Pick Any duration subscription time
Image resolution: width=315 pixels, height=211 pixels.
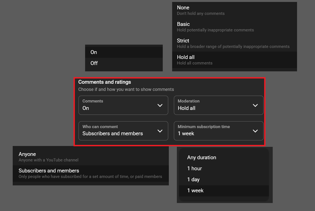(224, 158)
